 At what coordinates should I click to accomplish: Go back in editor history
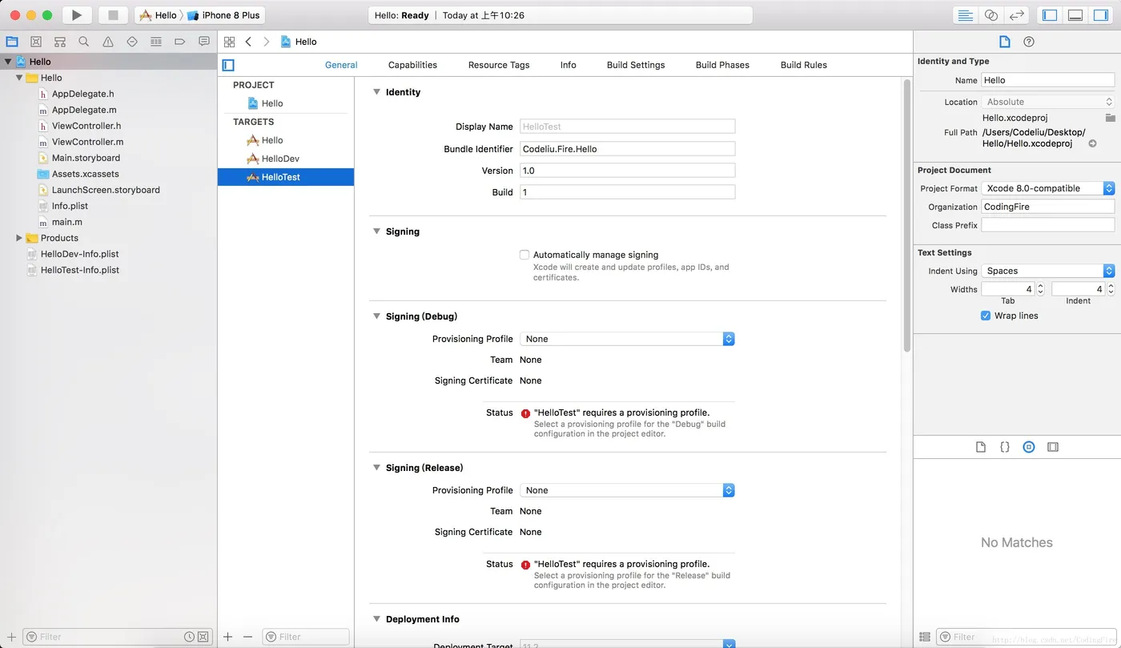[248, 42]
